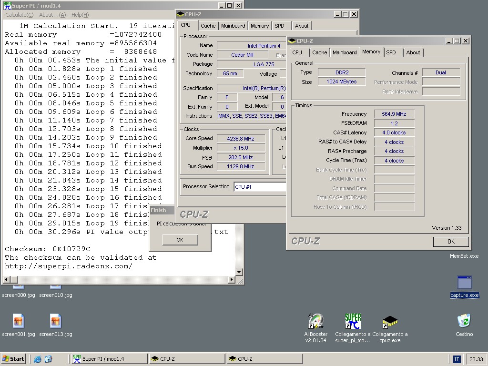Click the FSB:DRAM value 1:2

[394, 123]
